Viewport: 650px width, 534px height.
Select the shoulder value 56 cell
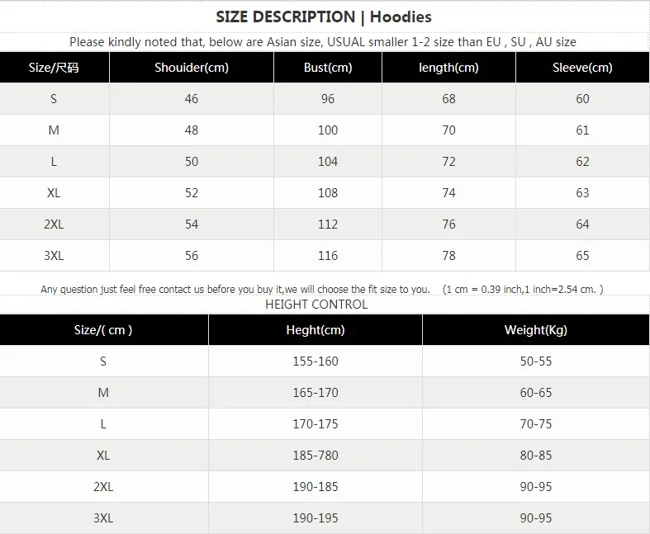point(192,256)
